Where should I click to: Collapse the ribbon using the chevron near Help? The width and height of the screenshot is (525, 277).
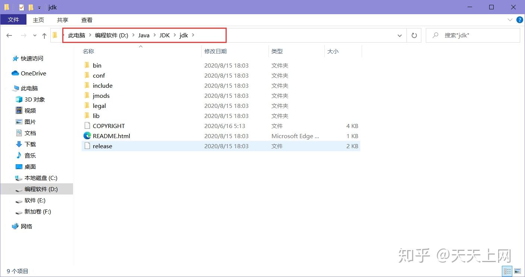[x=510, y=20]
